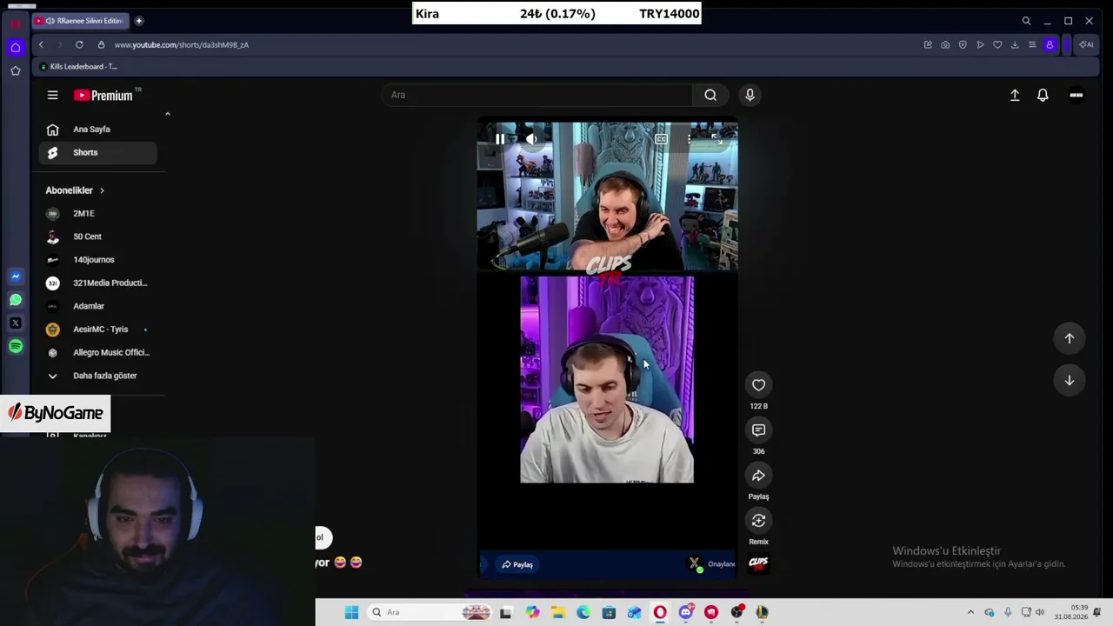The width and height of the screenshot is (1113, 626).
Task: Select Shorts in the sidebar
Action: coord(97,153)
